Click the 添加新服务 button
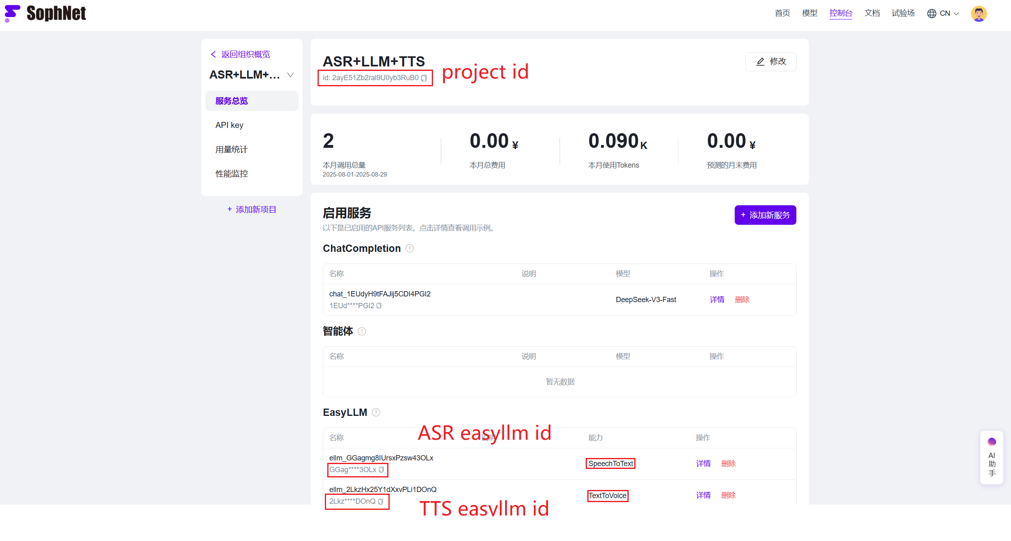Image resolution: width=1011 pixels, height=541 pixels. click(765, 215)
